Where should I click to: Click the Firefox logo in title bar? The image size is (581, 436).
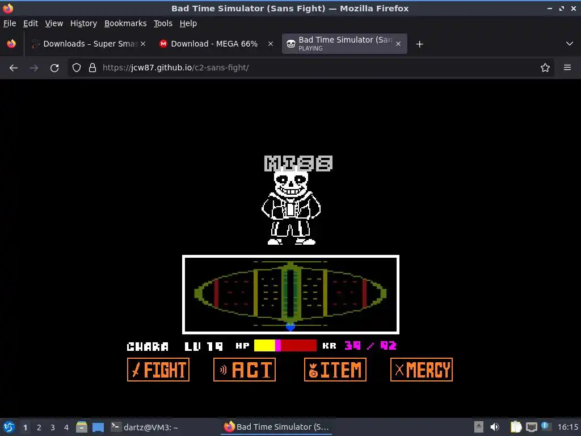(x=8, y=8)
